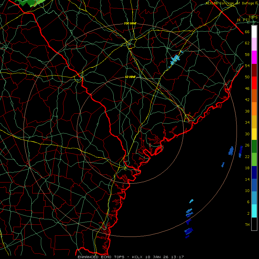The height and width of the screenshot is (259, 259).
Task: Click the light pink 62 kft legend swatch
Action: point(254,44)
